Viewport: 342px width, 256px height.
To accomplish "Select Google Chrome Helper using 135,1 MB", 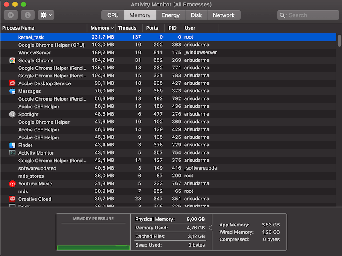I will (x=168, y=68).
